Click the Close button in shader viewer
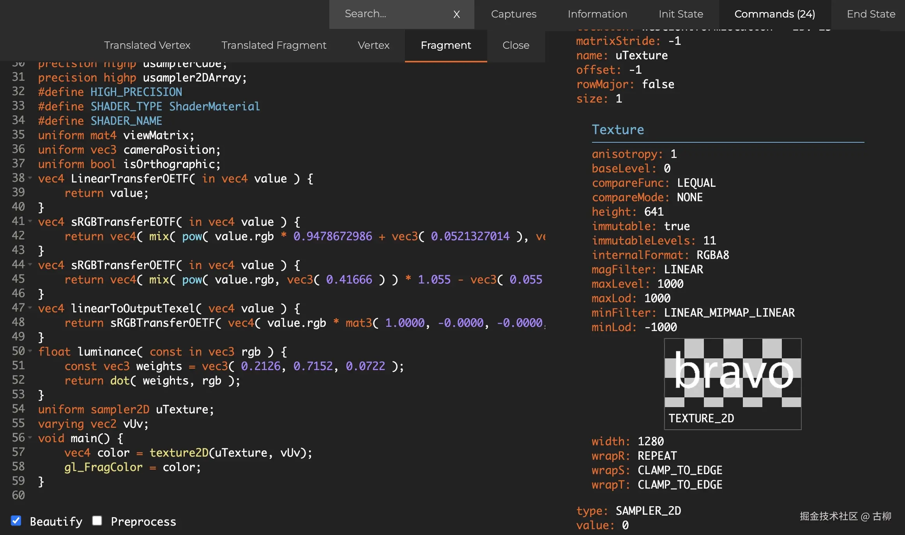 (x=516, y=45)
